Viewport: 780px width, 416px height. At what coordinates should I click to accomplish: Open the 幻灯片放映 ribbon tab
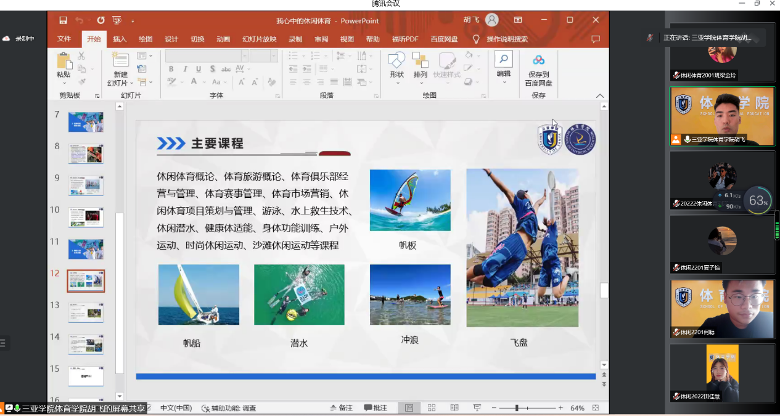[x=259, y=38]
